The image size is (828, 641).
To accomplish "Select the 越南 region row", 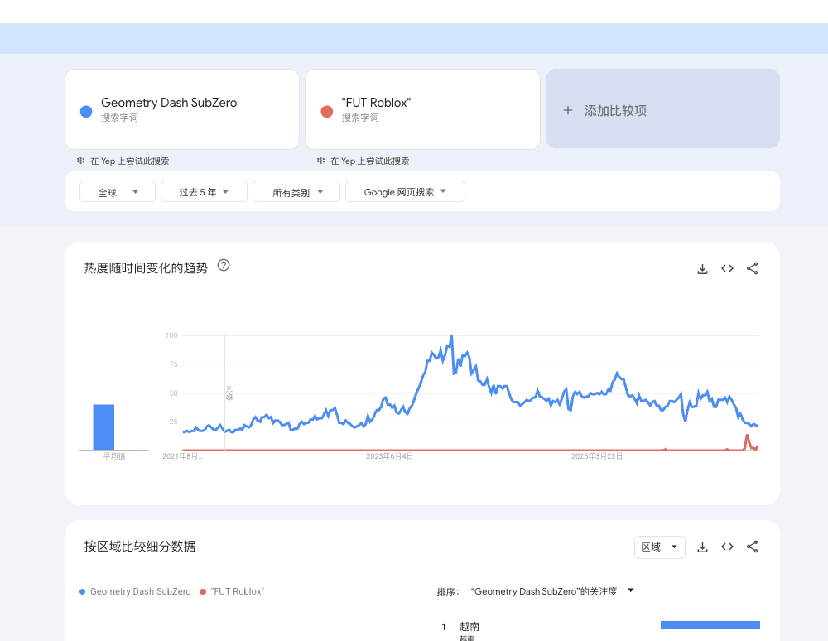I will click(600, 629).
